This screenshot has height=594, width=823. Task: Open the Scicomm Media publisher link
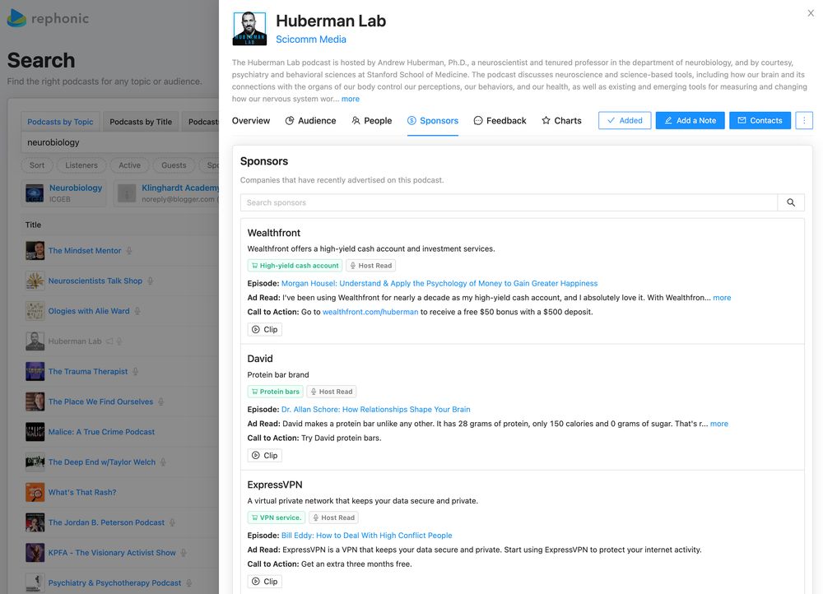(x=311, y=39)
